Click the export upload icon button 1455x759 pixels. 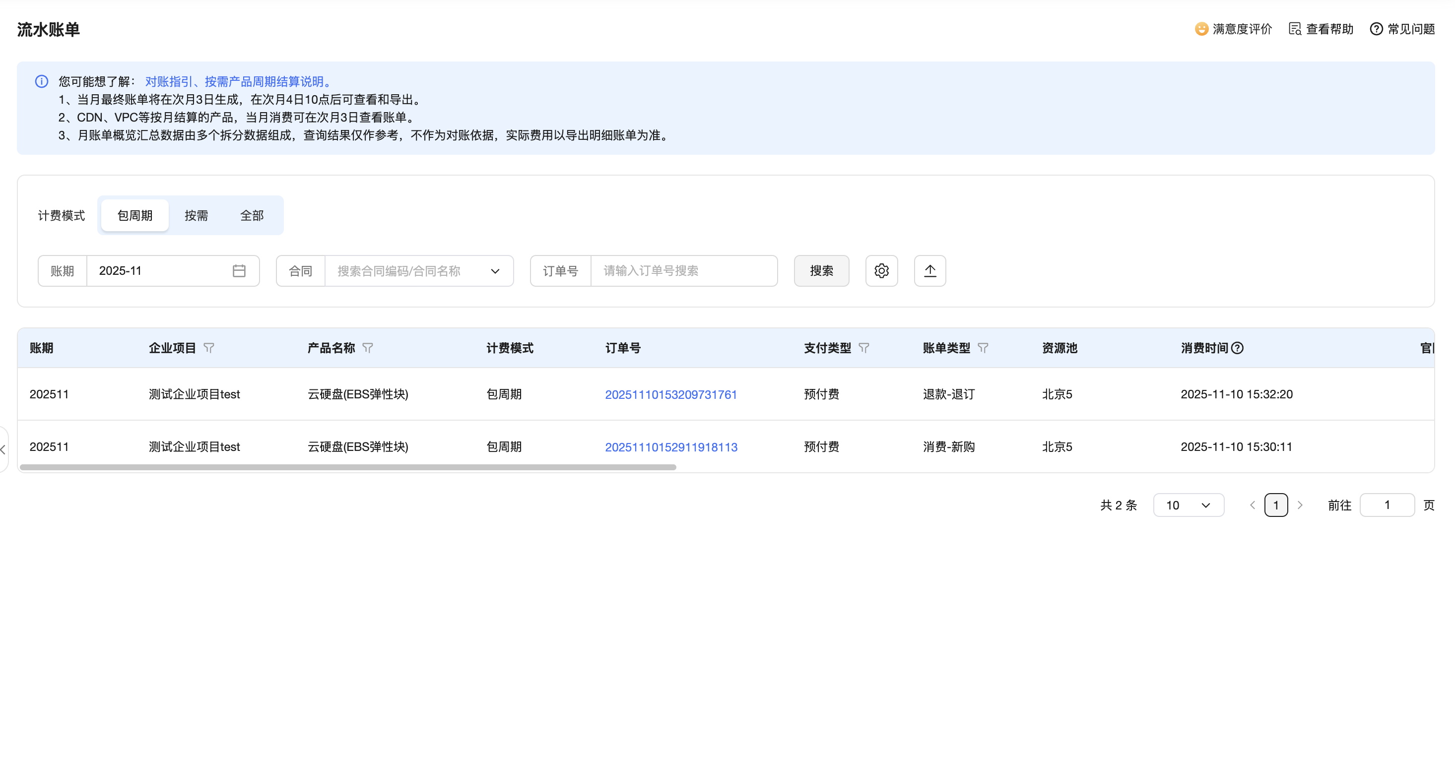coord(929,271)
